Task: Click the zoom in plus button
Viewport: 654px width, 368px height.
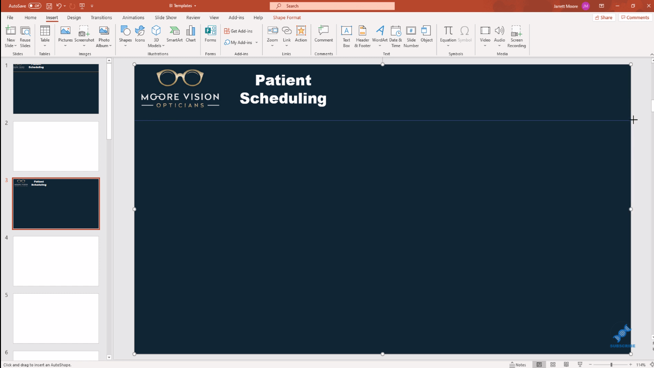Action: pyautogui.click(x=631, y=365)
